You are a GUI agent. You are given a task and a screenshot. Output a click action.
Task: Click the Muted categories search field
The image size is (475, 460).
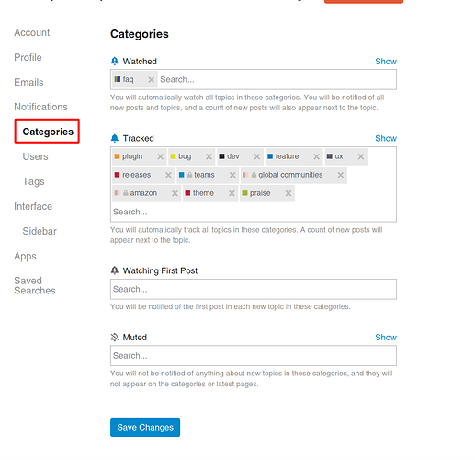click(x=254, y=356)
